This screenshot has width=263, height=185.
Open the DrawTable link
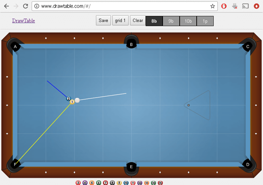pos(23,21)
